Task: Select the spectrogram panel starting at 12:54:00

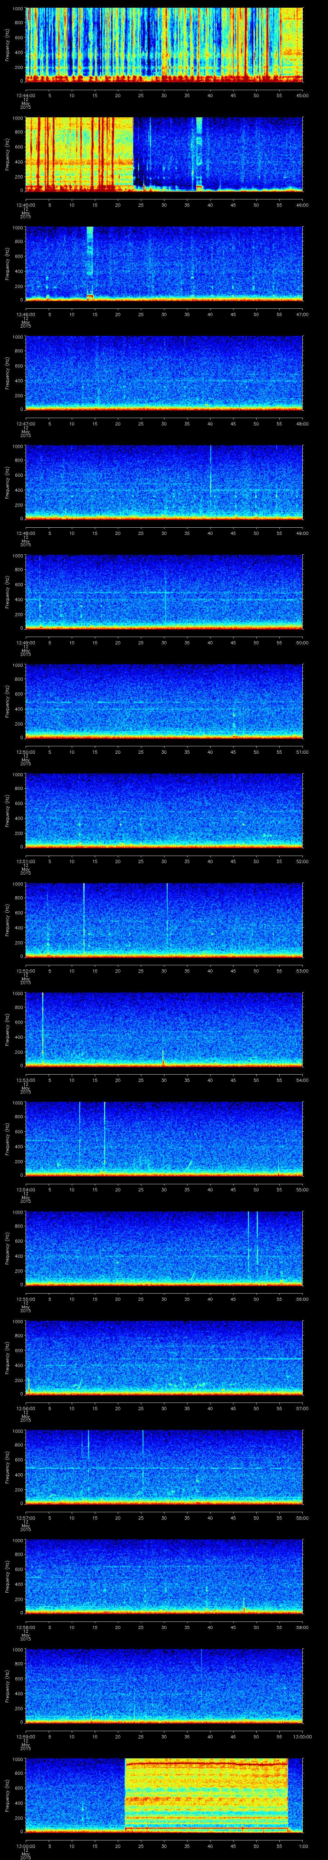Action: (164, 1139)
